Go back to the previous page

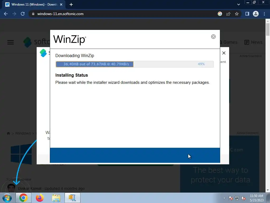6,14
